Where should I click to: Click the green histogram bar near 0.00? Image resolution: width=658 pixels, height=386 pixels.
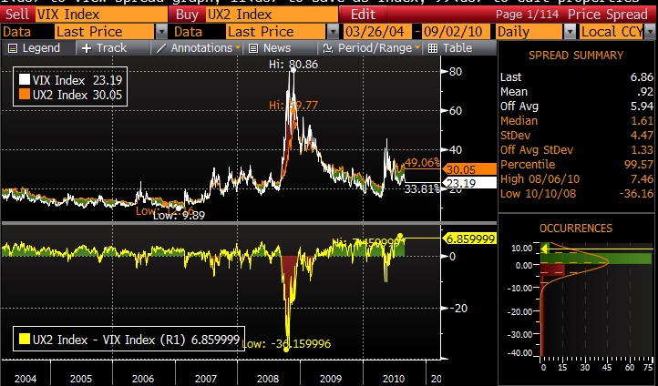pyautogui.click(x=596, y=259)
